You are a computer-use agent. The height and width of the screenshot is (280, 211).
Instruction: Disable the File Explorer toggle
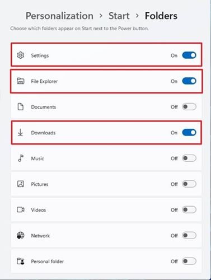tap(189, 81)
